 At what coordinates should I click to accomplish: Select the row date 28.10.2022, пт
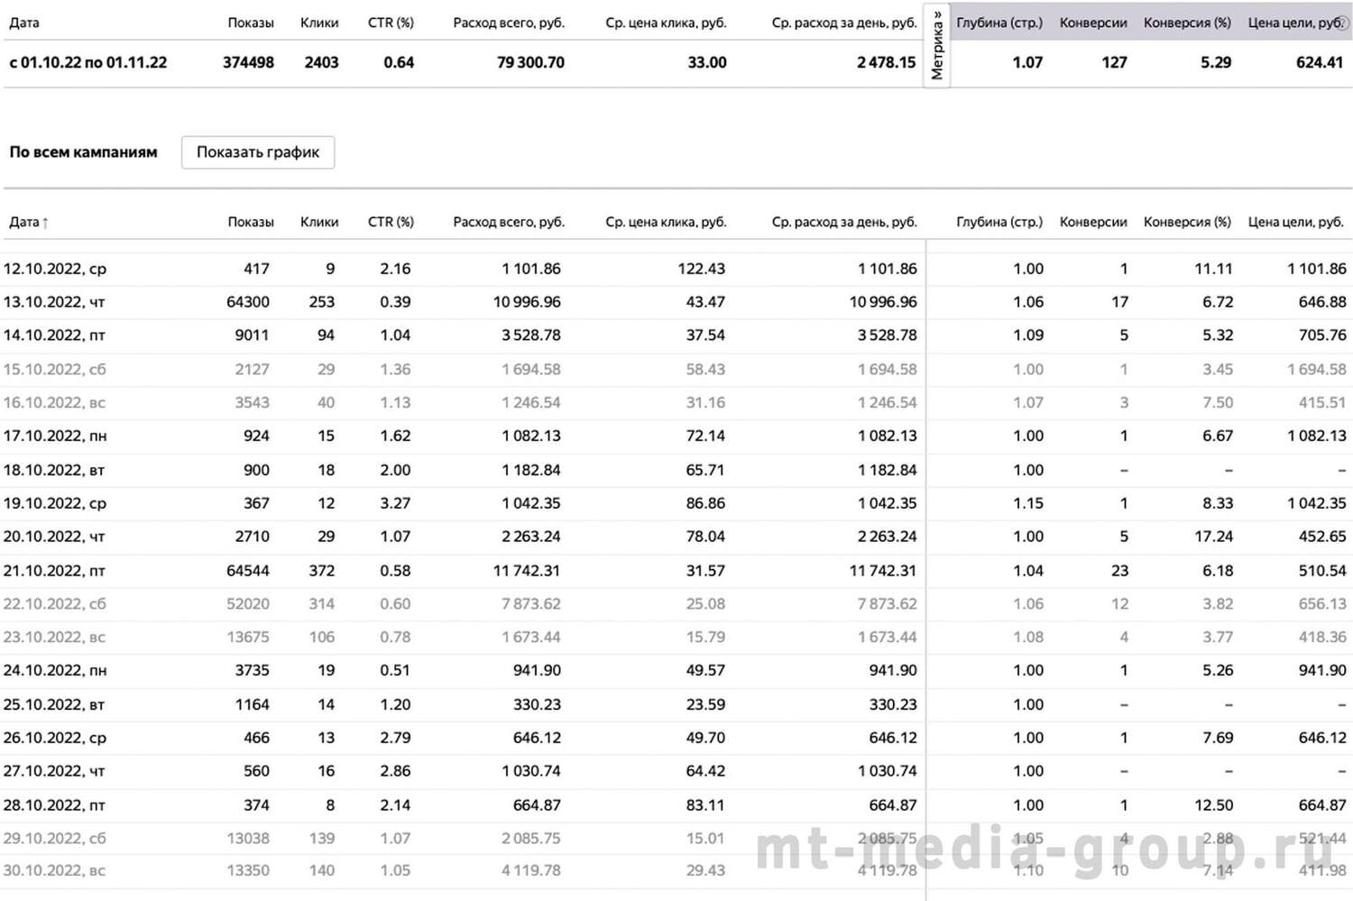pyautogui.click(x=54, y=805)
